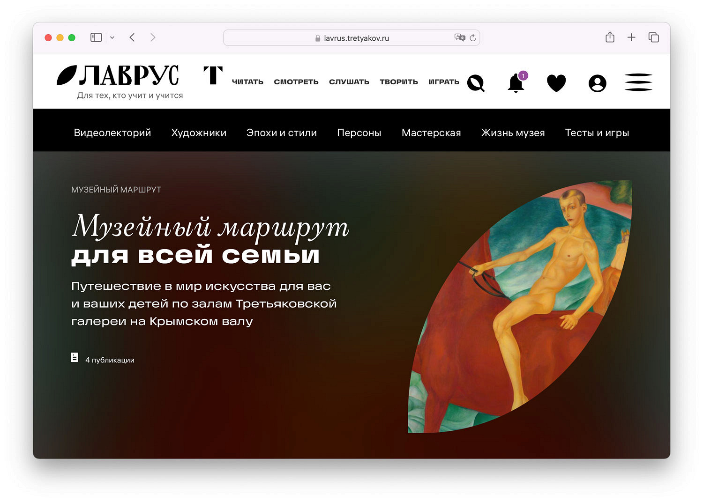This screenshot has height=502, width=703.
Task: Show Safari tab overview icon
Action: pyautogui.click(x=653, y=37)
